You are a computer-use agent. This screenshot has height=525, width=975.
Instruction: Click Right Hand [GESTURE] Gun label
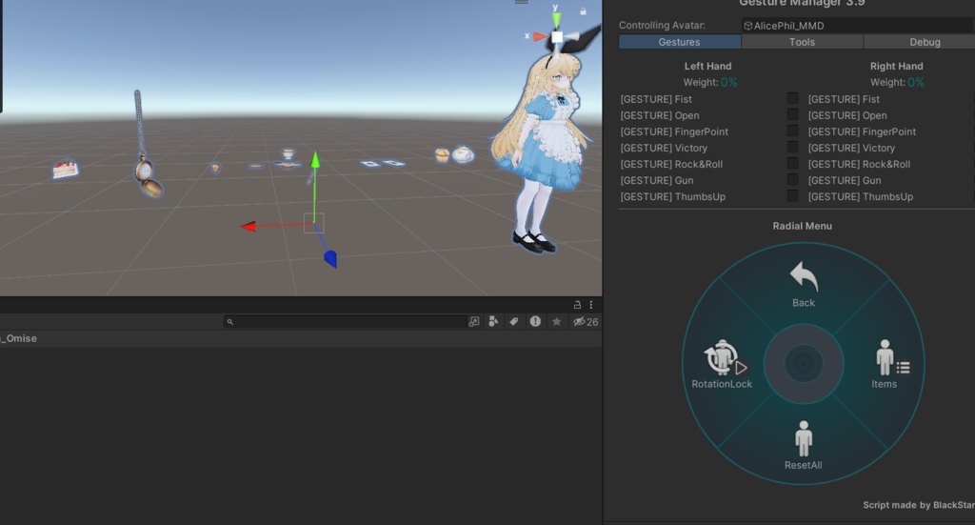[x=845, y=180]
